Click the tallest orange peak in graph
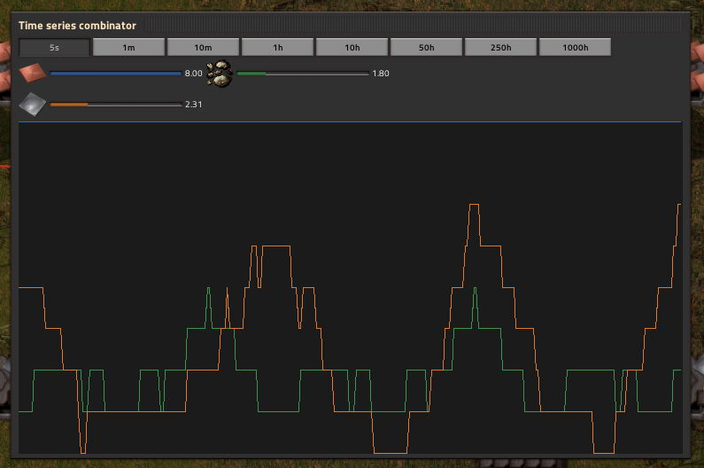The image size is (704, 468). (x=474, y=206)
